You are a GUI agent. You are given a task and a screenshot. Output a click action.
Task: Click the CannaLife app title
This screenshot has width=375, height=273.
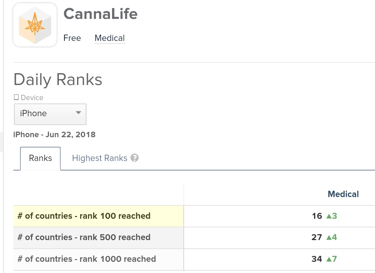[x=100, y=14]
